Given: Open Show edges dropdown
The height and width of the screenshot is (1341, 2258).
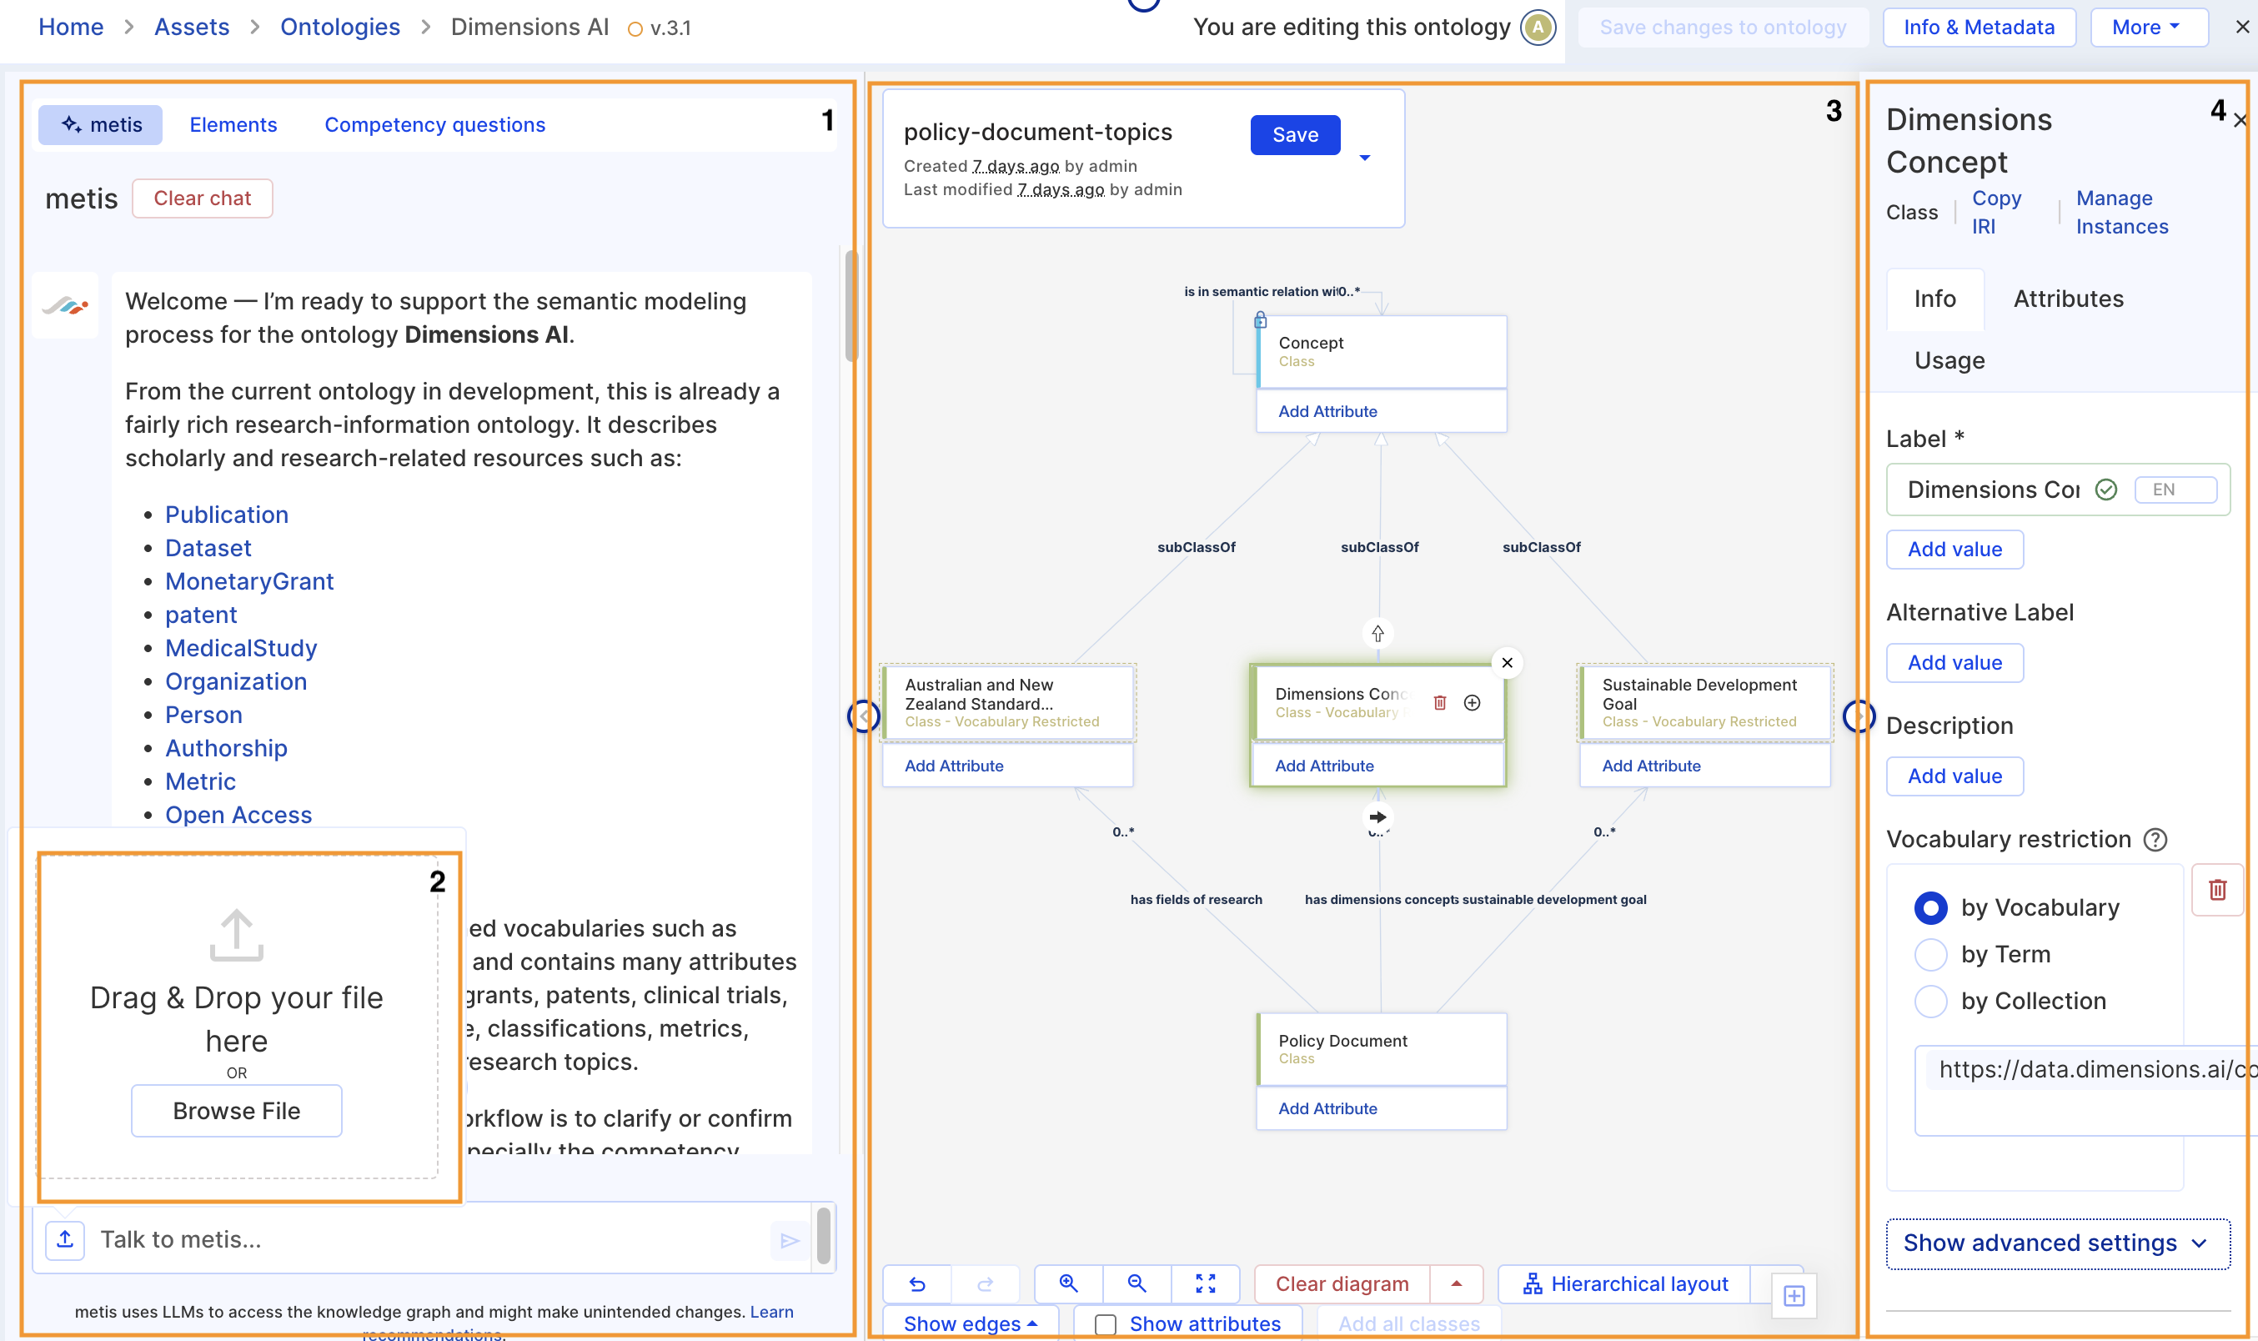Looking at the screenshot, I should (x=970, y=1323).
